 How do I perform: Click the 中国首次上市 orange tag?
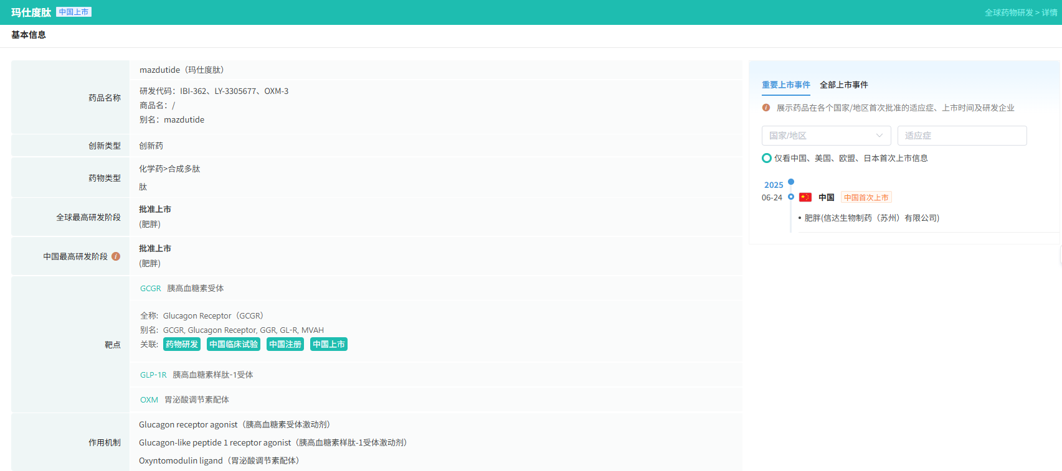click(866, 197)
